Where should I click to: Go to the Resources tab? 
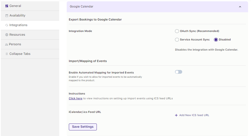pos(30,35)
